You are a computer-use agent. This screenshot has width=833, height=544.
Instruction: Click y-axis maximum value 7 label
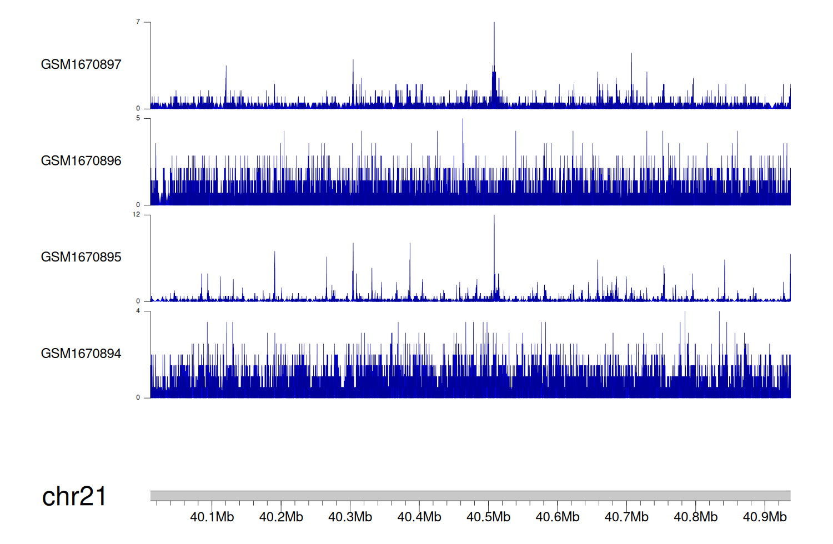[x=138, y=22]
